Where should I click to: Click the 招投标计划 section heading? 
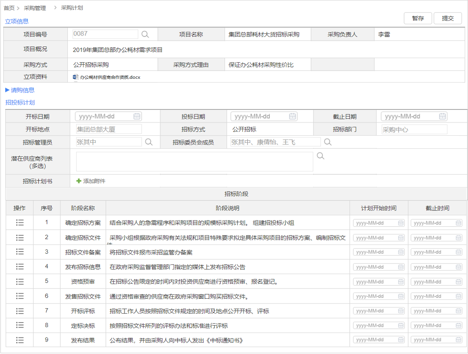[x=20, y=103]
